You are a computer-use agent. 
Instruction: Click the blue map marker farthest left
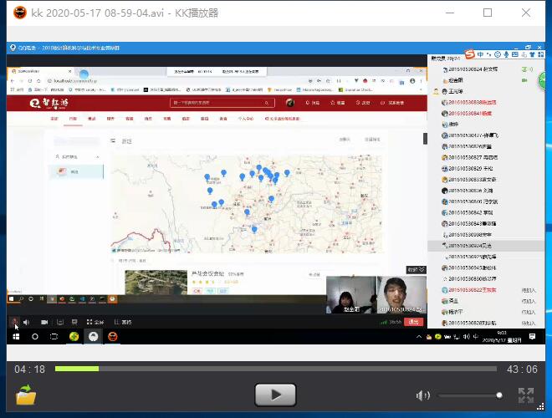click(x=208, y=176)
